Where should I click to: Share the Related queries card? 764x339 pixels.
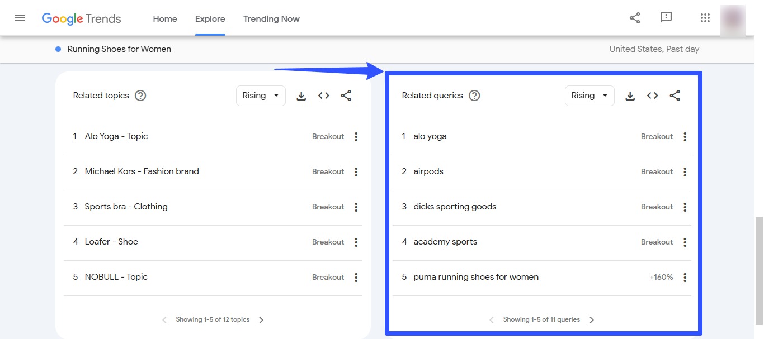[675, 96]
